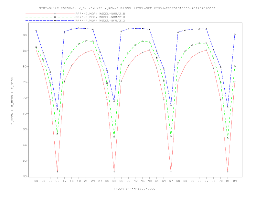Select the green legend label PARM=F_MEAN MODEL=NAM/218
The width and height of the screenshot is (256, 197).
tap(100, 17)
